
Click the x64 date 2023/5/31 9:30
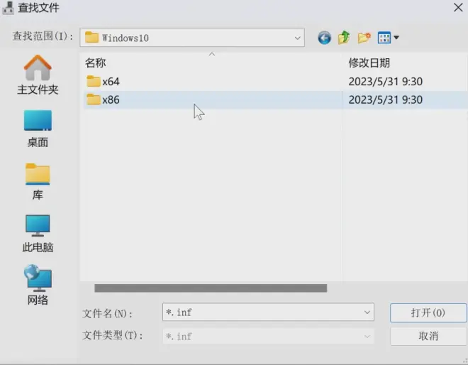[x=385, y=82]
